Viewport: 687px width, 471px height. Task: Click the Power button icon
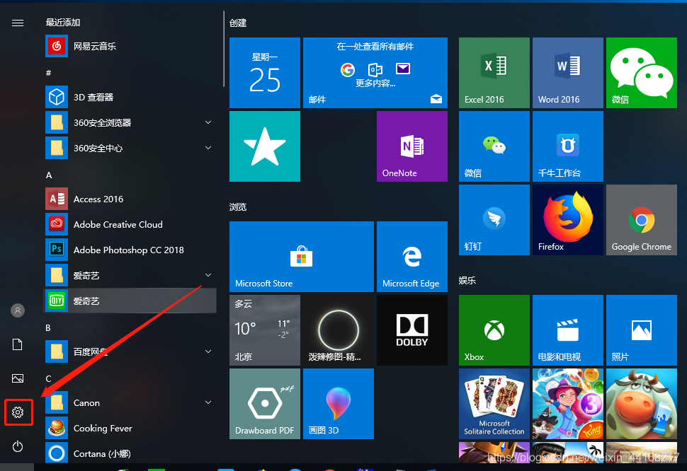18,446
